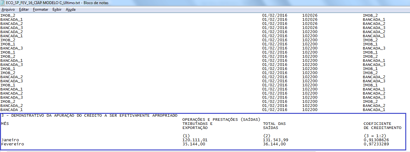Click the value 35.144,00
The image size is (410, 152).
point(194,144)
